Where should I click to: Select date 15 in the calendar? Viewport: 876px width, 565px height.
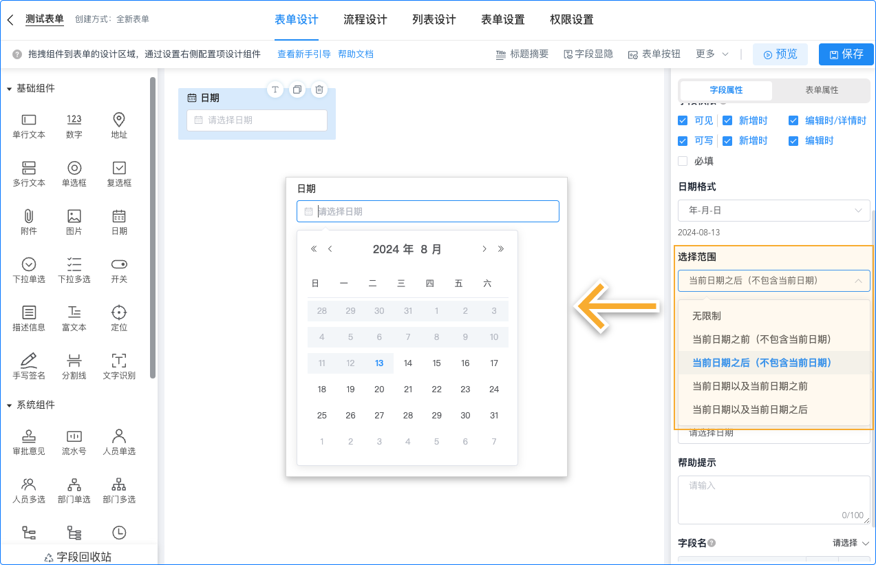pos(436,363)
